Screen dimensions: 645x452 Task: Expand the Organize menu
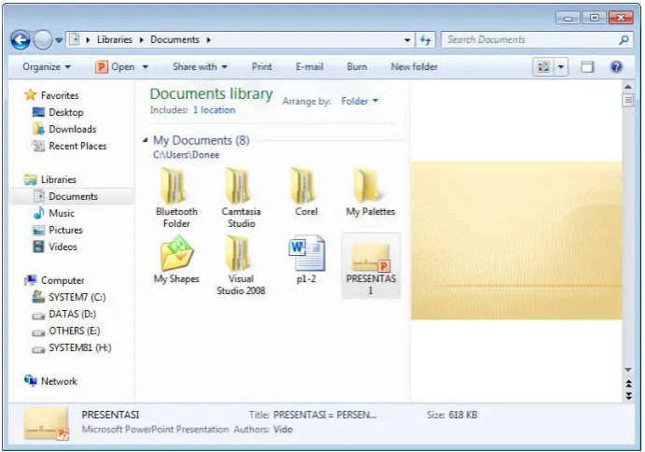pos(47,66)
